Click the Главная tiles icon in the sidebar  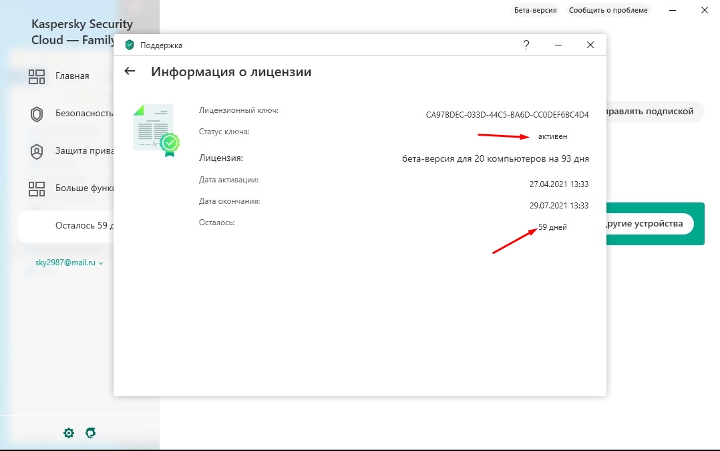tap(37, 76)
